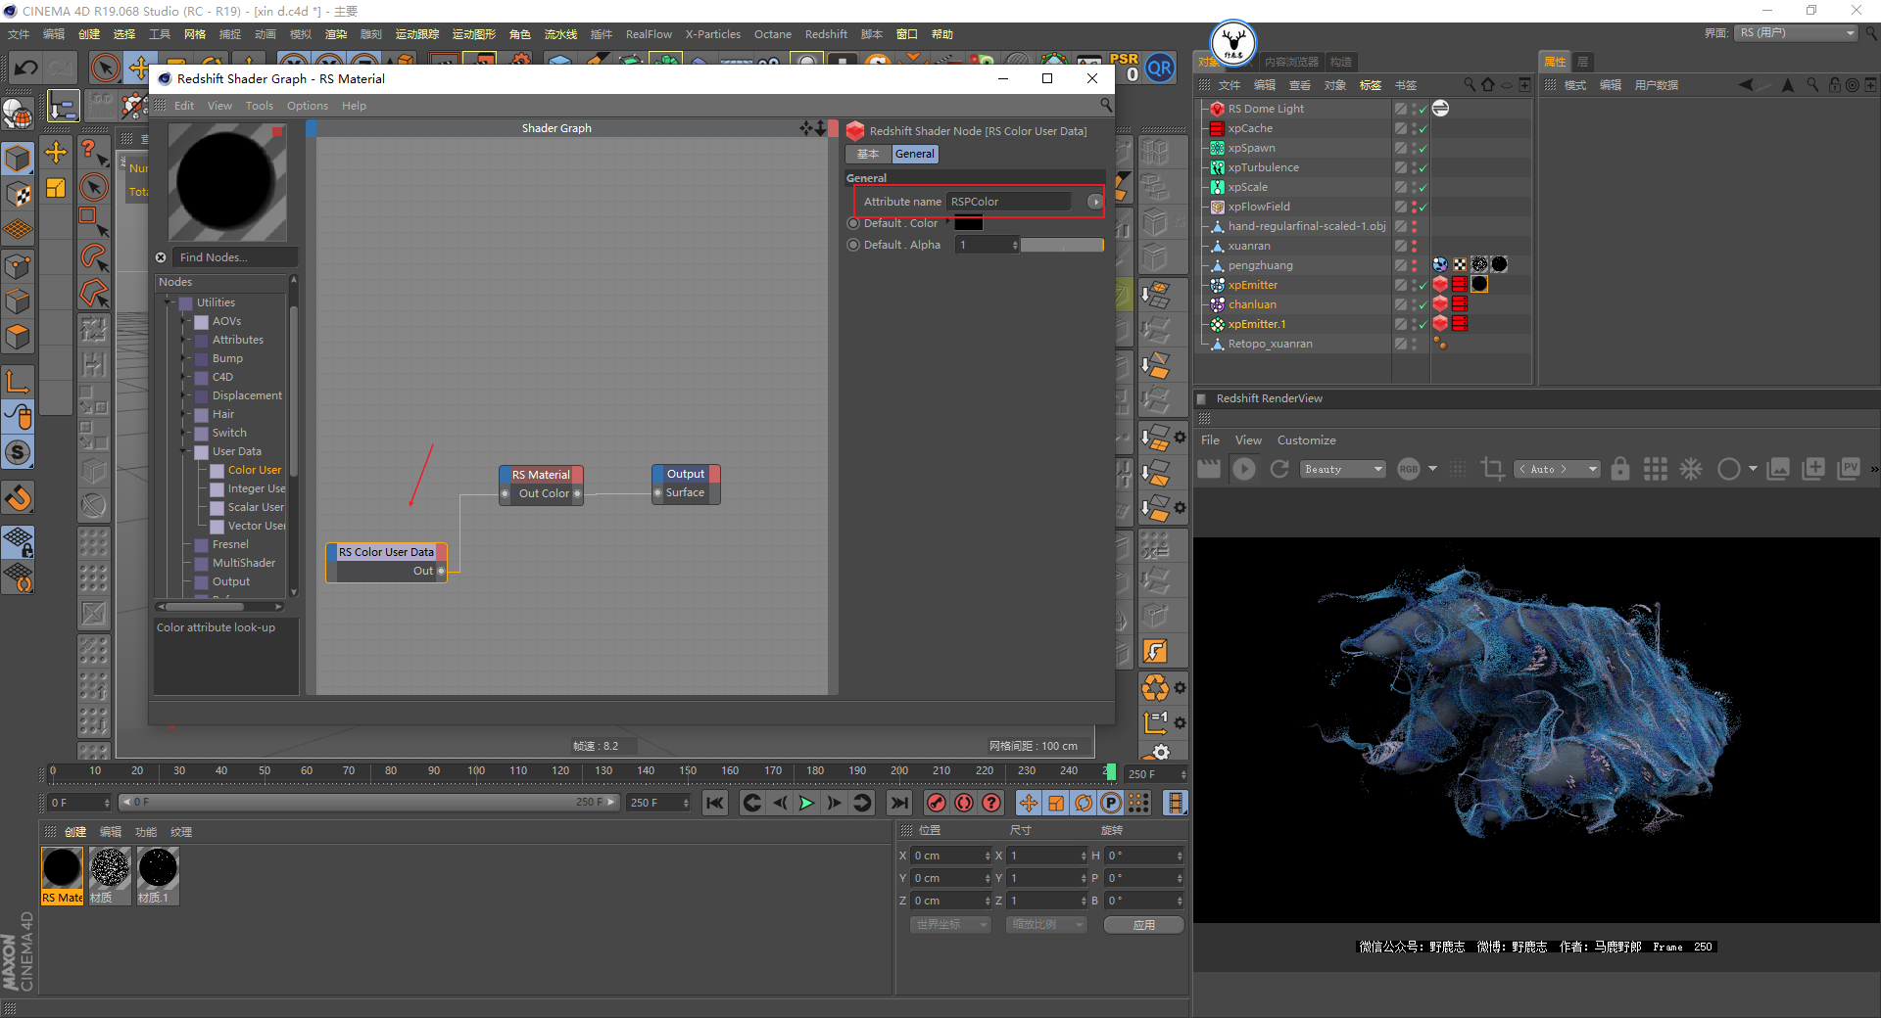Toggle enable checkmark for xpSpawn
Viewport: 1881px width, 1018px height.
(1423, 148)
